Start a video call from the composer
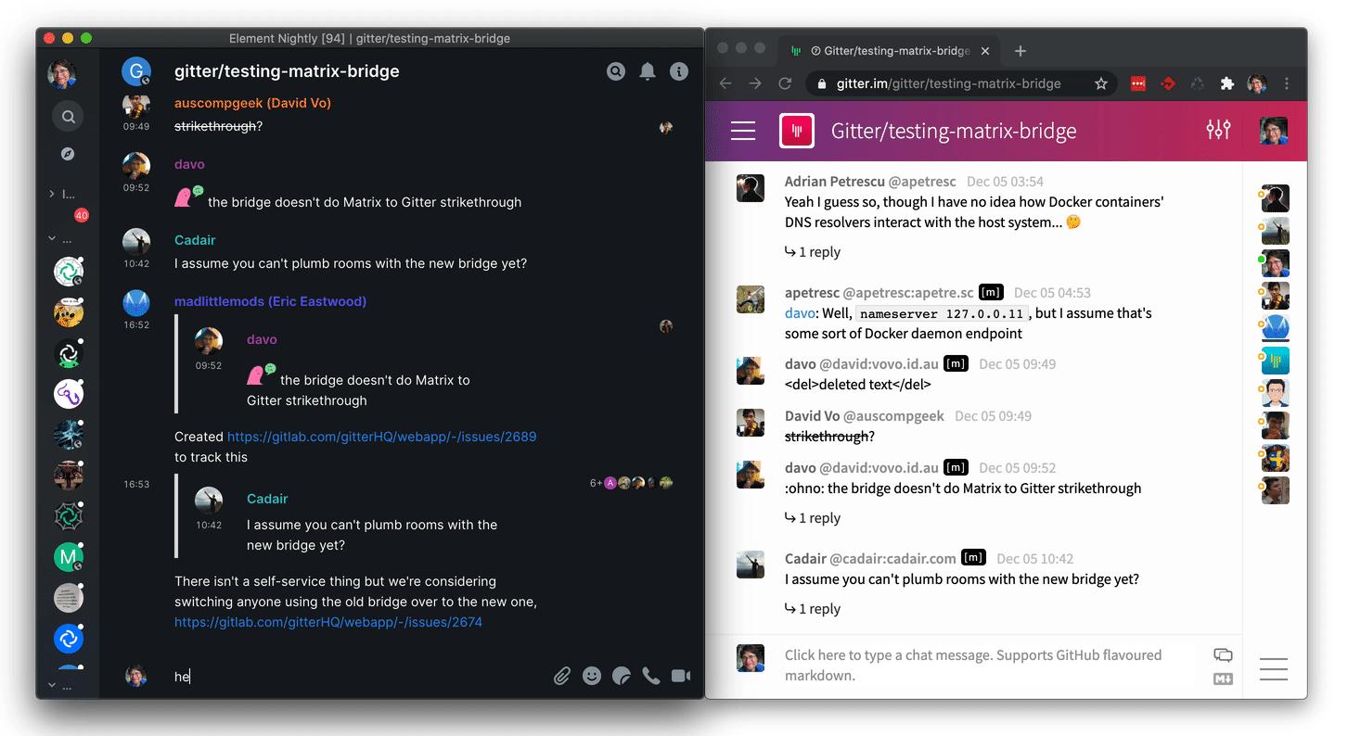Image resolution: width=1348 pixels, height=736 pixels. click(x=681, y=676)
